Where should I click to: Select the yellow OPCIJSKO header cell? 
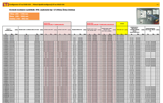(122, 24)
